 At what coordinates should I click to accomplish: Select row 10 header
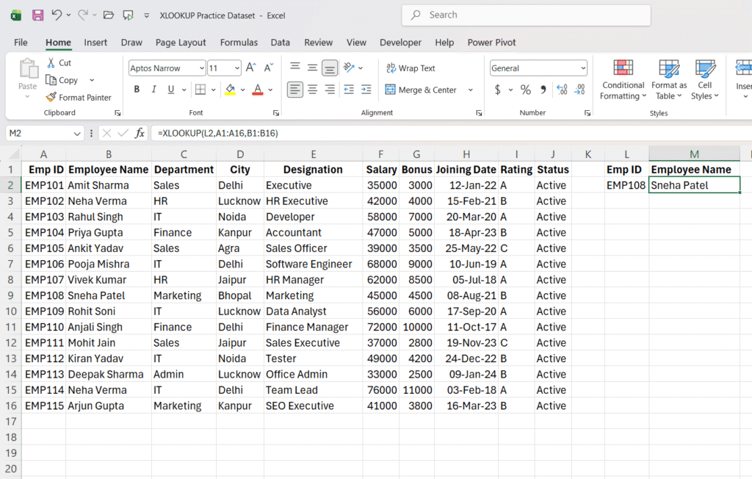click(x=10, y=311)
